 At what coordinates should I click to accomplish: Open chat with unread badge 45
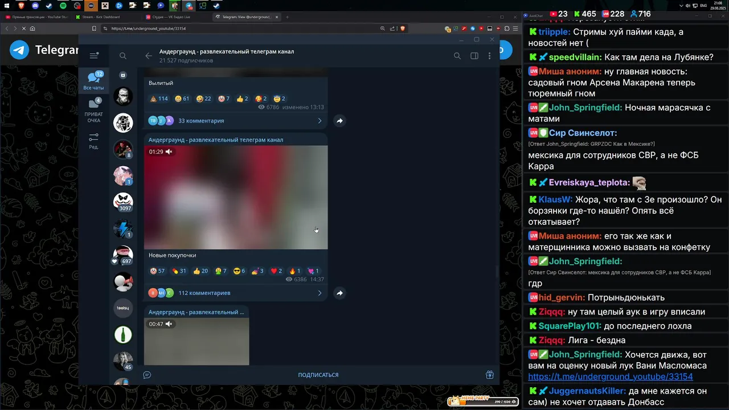[123, 360]
